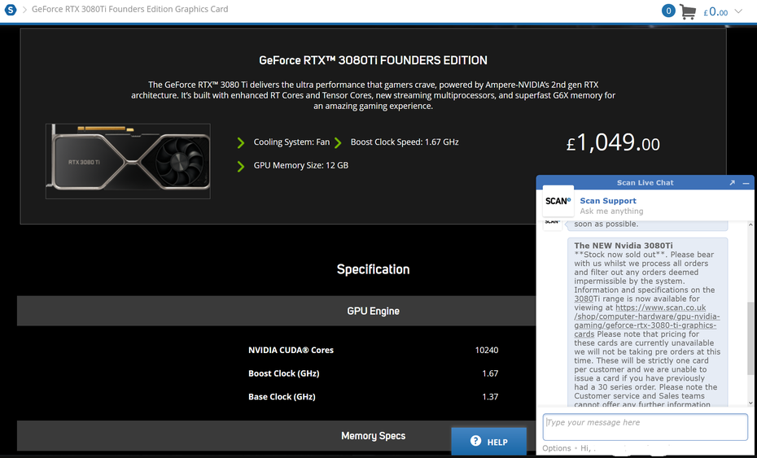Select the NVIDIA CUDA Cores label
This screenshot has height=458, width=757.
click(291, 351)
